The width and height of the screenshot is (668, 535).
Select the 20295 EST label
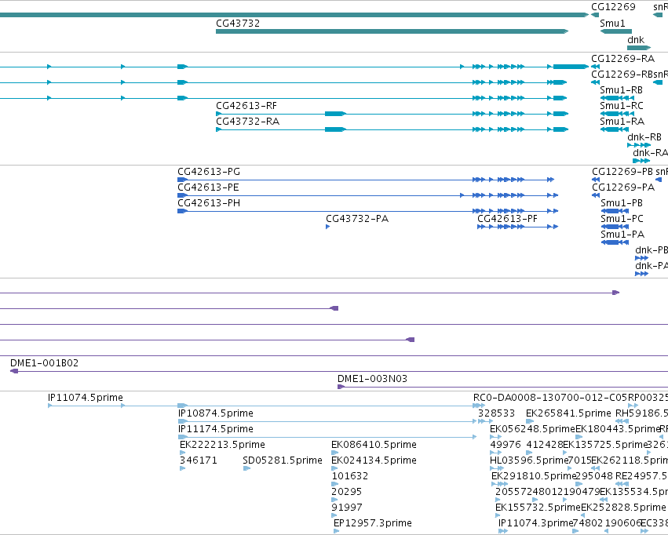click(x=347, y=492)
